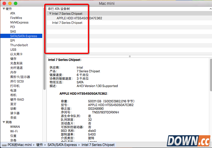Toggle sort order arrow in device tree header
The height and width of the screenshot is (148, 212).
pyautogui.click(x=211, y=9)
